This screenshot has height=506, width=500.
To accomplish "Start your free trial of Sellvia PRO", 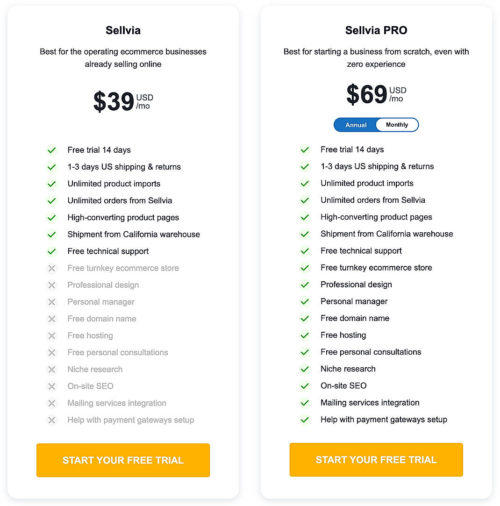I will click(376, 460).
